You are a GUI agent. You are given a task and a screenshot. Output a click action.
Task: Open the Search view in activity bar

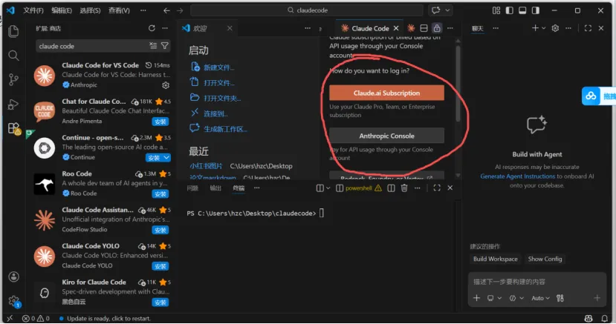13,56
